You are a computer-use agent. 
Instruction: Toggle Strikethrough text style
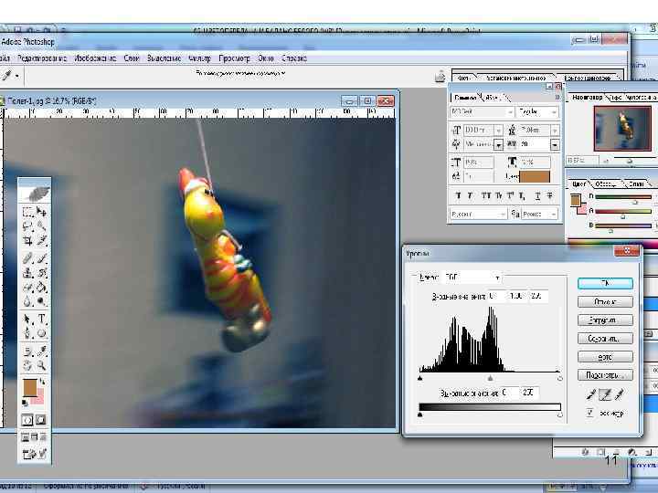(550, 195)
